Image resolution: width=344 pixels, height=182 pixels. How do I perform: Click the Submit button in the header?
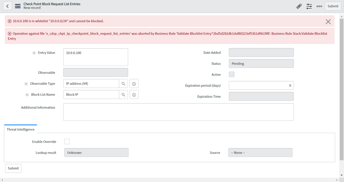pyautogui.click(x=333, y=6)
